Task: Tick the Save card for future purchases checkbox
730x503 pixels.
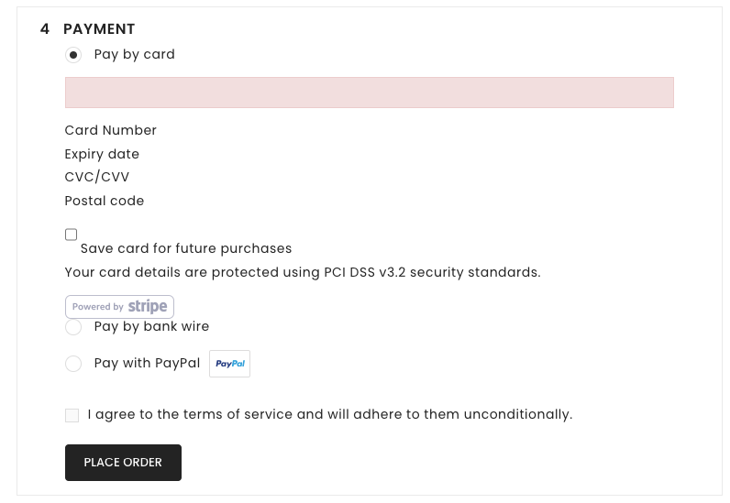Action: pyautogui.click(x=72, y=235)
